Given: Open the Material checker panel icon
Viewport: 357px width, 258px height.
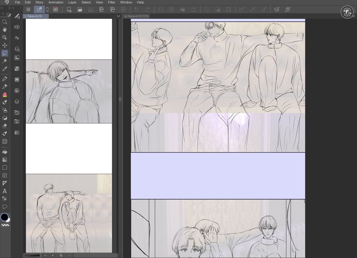Looking at the screenshot, I should (17, 69).
